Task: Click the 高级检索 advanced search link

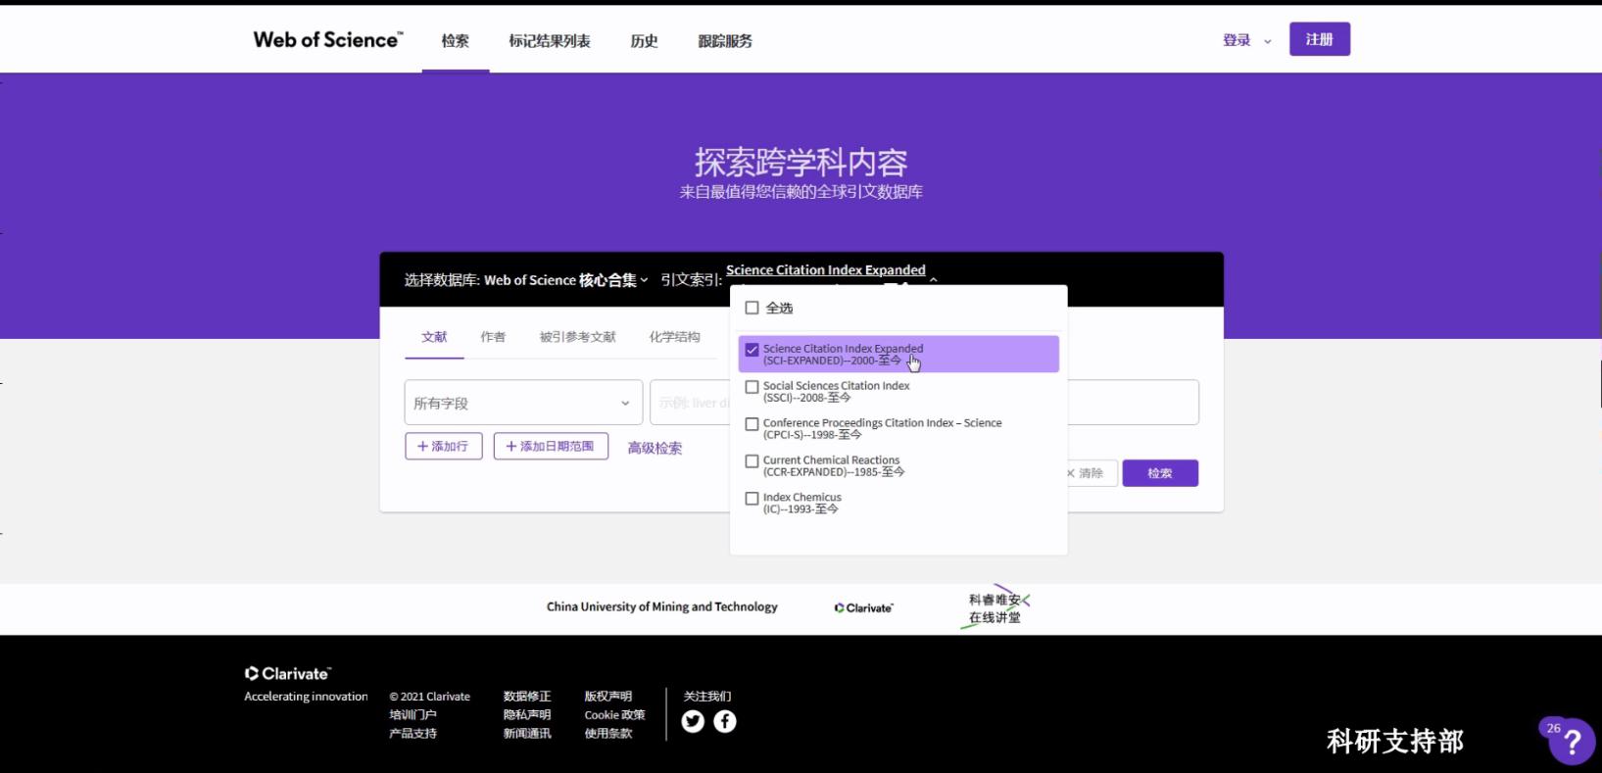Action: click(x=655, y=448)
